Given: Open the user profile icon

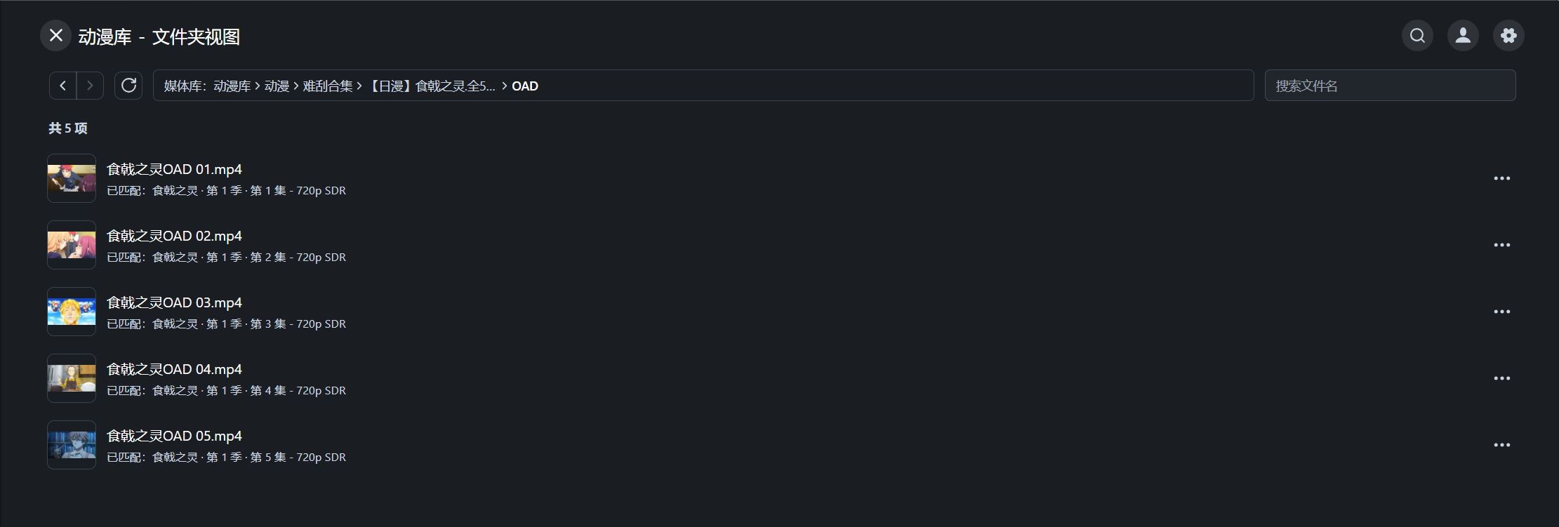Looking at the screenshot, I should click(x=1463, y=35).
